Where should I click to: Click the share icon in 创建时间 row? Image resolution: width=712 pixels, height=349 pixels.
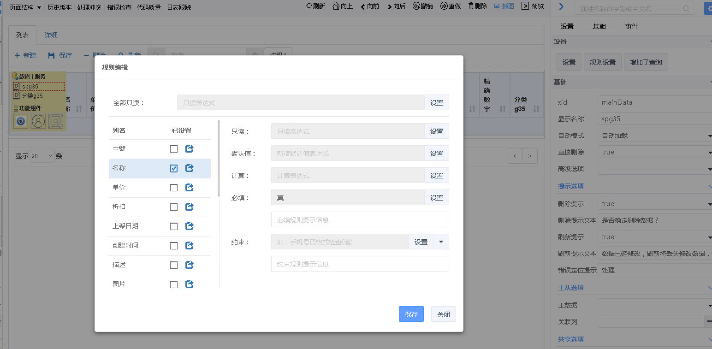click(x=189, y=246)
